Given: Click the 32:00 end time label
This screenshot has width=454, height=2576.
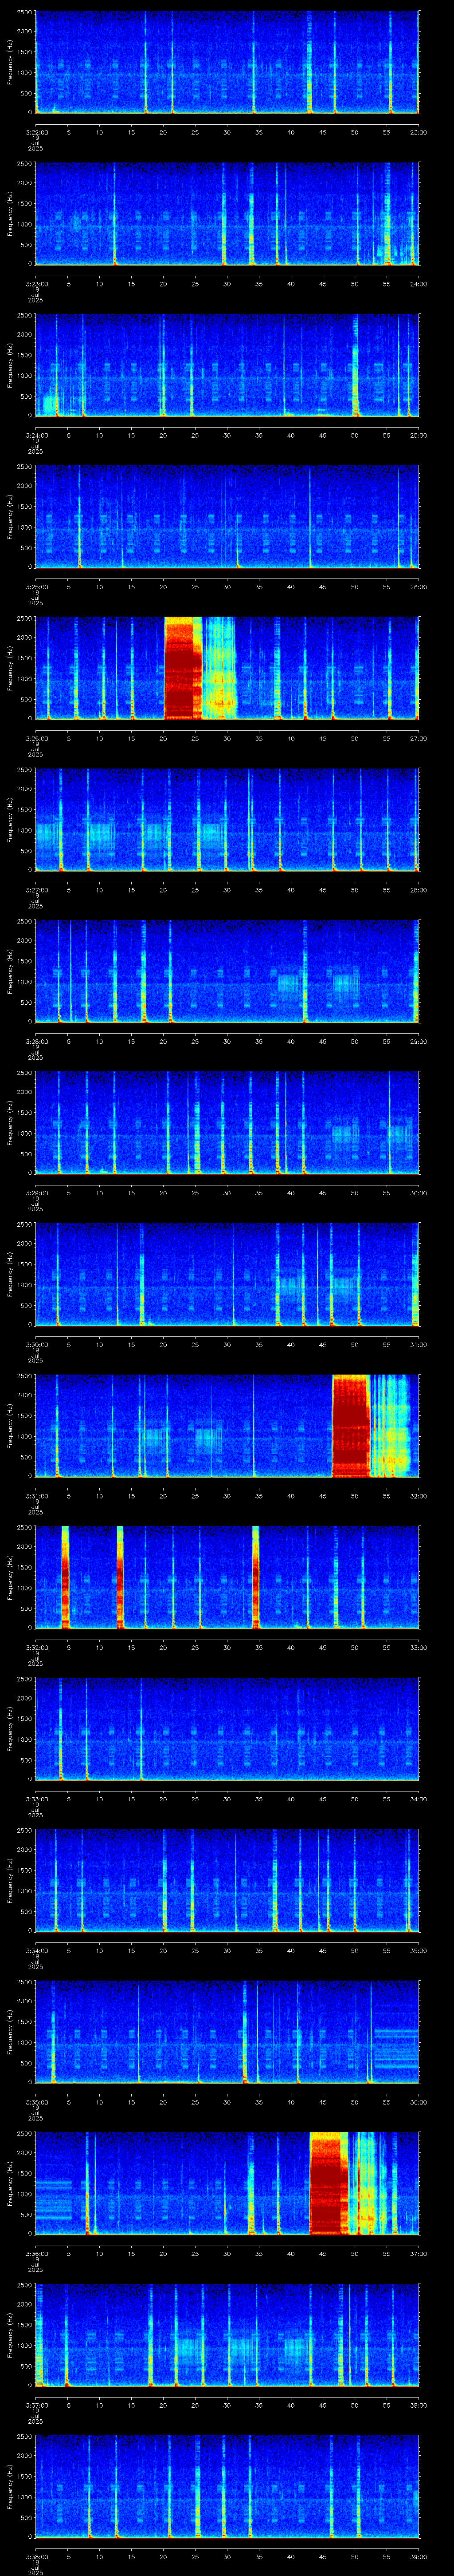Looking at the screenshot, I should 418,1495.
